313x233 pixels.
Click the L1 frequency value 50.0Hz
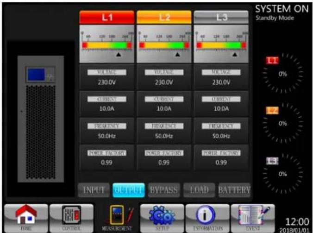[x=107, y=136]
